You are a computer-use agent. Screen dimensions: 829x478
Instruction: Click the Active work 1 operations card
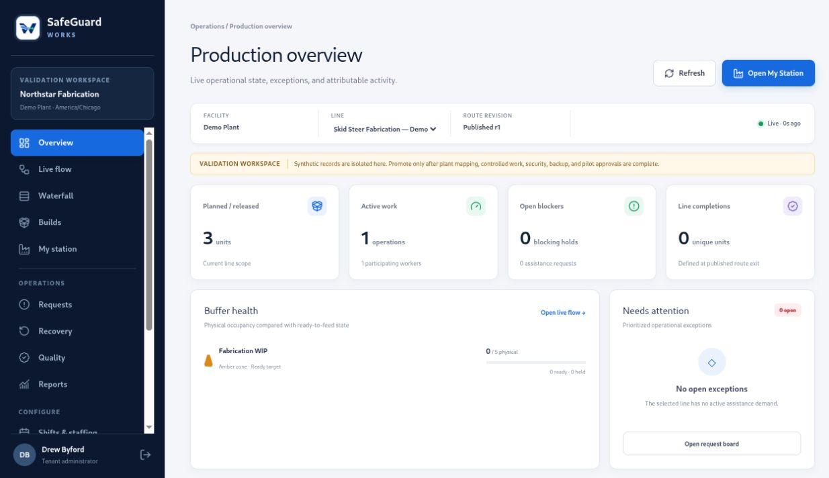(423, 232)
